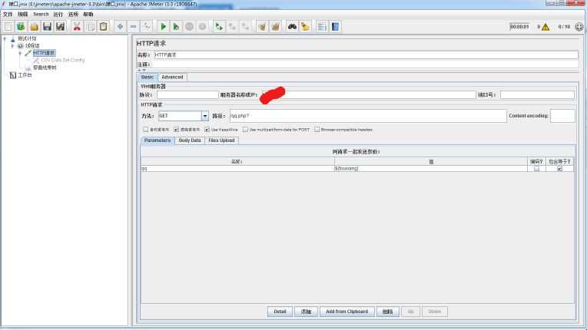
Task: Switch to the Advanced tab
Action: 172,77
